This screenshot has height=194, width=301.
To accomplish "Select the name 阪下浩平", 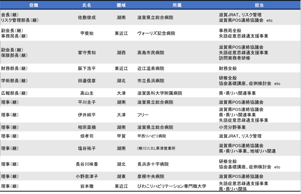I will (x=87, y=69).
